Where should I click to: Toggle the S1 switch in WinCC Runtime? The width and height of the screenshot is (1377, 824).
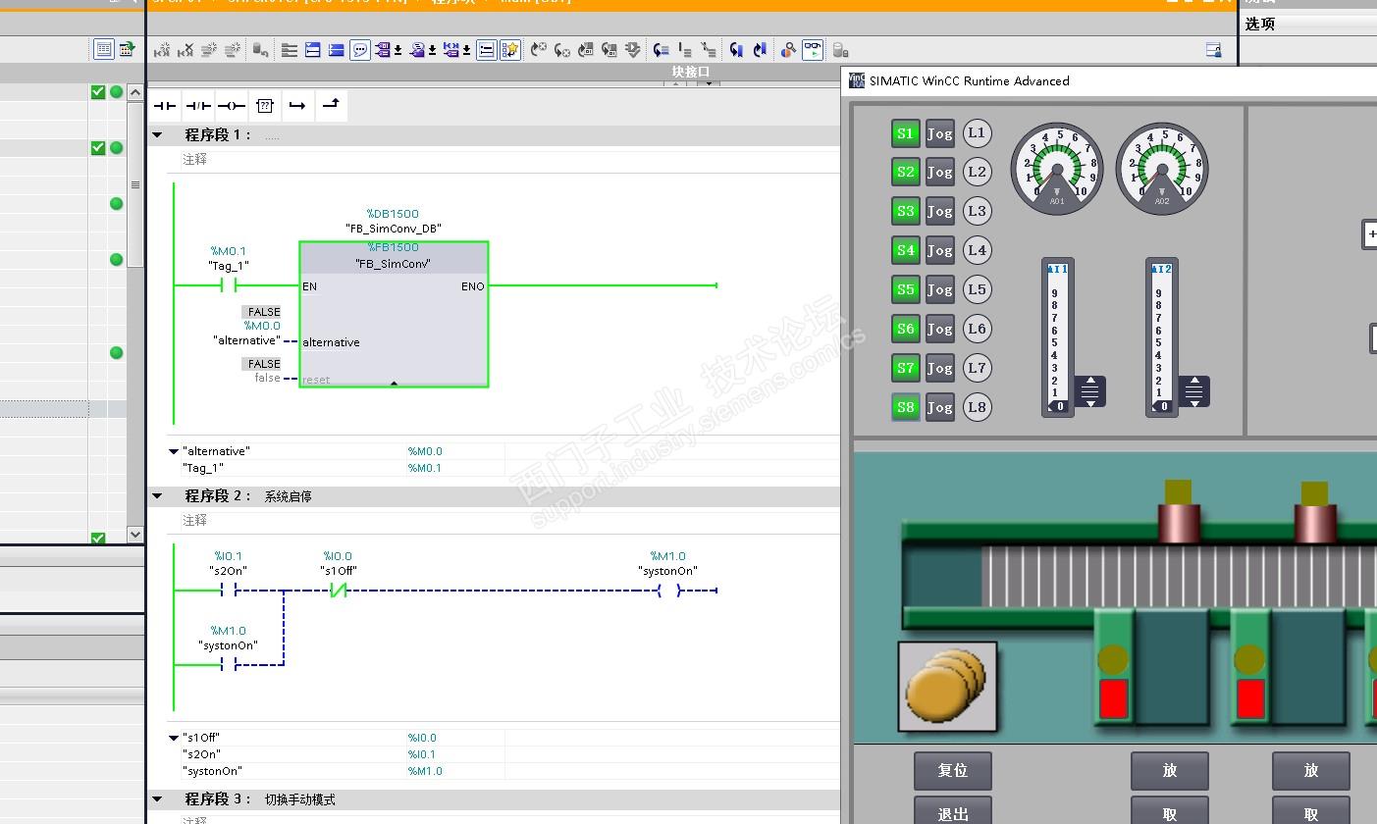tap(906, 133)
